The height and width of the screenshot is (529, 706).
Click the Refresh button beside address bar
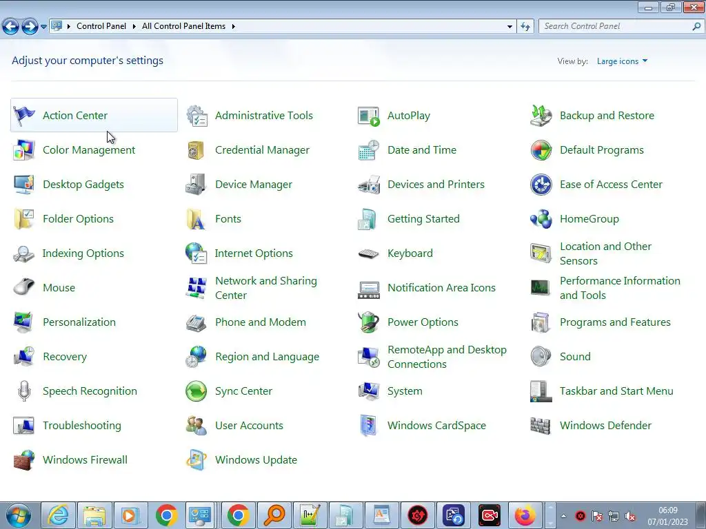[525, 27]
